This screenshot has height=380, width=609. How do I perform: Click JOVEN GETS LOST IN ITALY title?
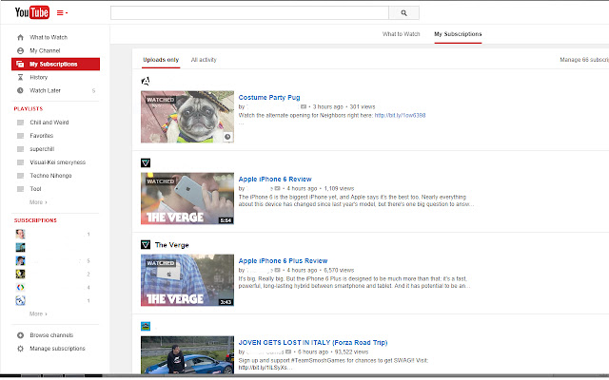click(x=313, y=342)
